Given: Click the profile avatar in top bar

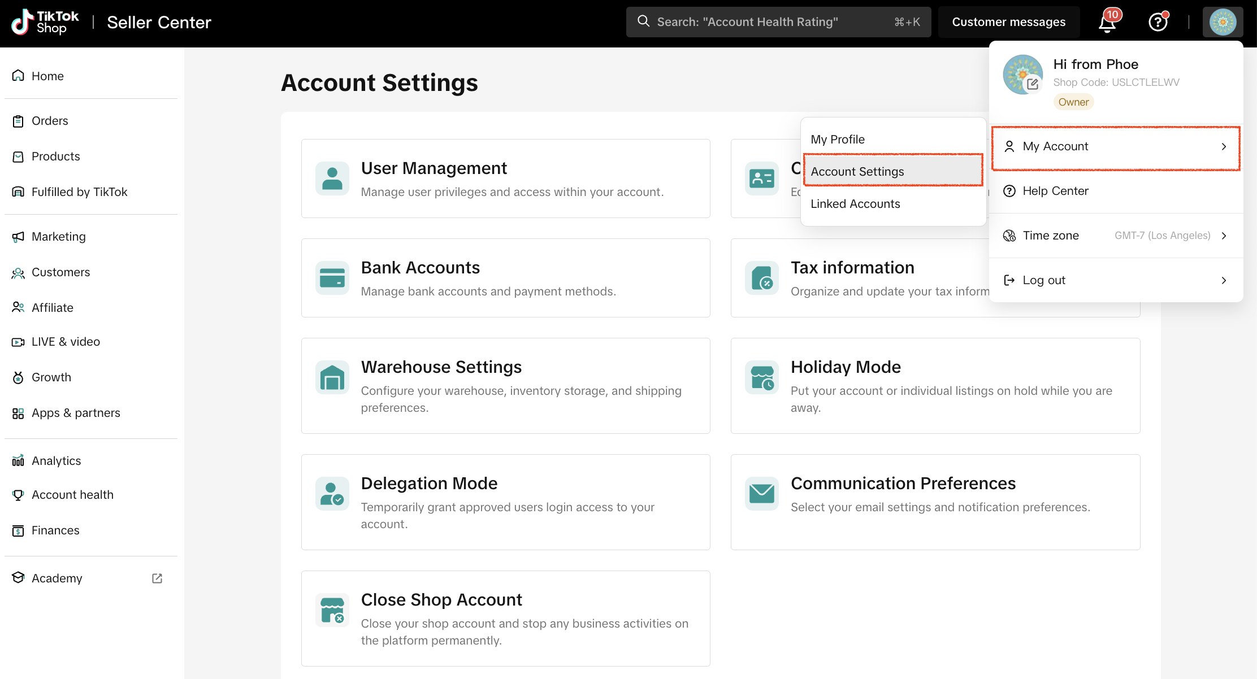Looking at the screenshot, I should tap(1223, 23).
